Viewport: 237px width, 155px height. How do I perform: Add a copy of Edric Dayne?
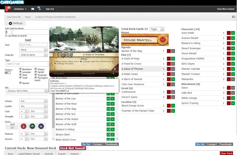(x=233, y=64)
